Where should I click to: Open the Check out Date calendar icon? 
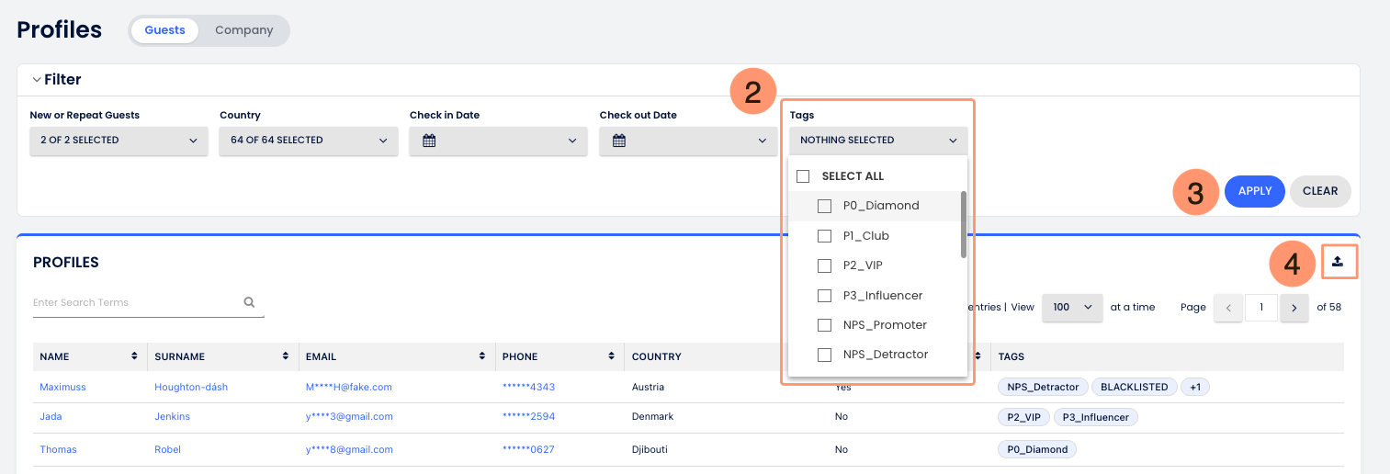point(618,141)
